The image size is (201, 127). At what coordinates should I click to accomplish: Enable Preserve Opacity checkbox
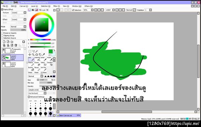click(2, 33)
